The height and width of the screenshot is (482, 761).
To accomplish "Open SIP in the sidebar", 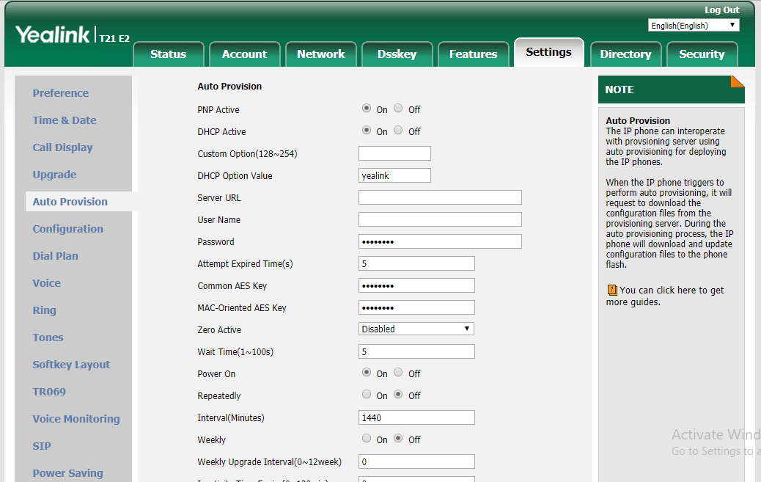I will [42, 446].
